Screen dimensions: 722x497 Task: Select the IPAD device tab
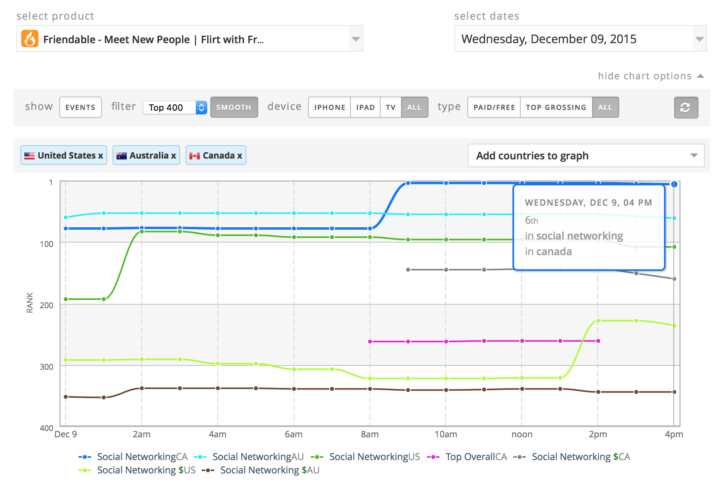click(365, 107)
